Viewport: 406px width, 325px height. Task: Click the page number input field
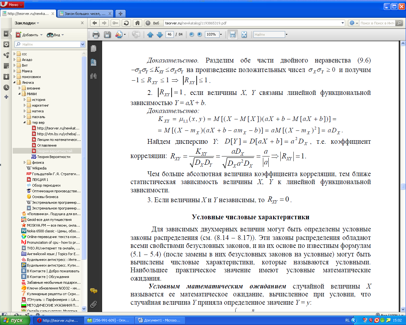click(170, 34)
